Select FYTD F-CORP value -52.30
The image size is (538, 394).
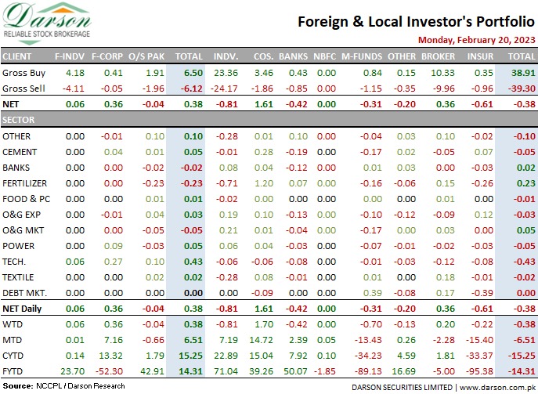click(x=109, y=371)
